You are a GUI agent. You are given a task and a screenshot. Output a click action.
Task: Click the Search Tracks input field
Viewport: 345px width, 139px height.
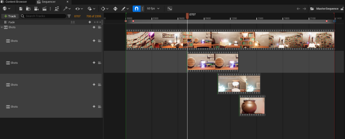pos(44,16)
